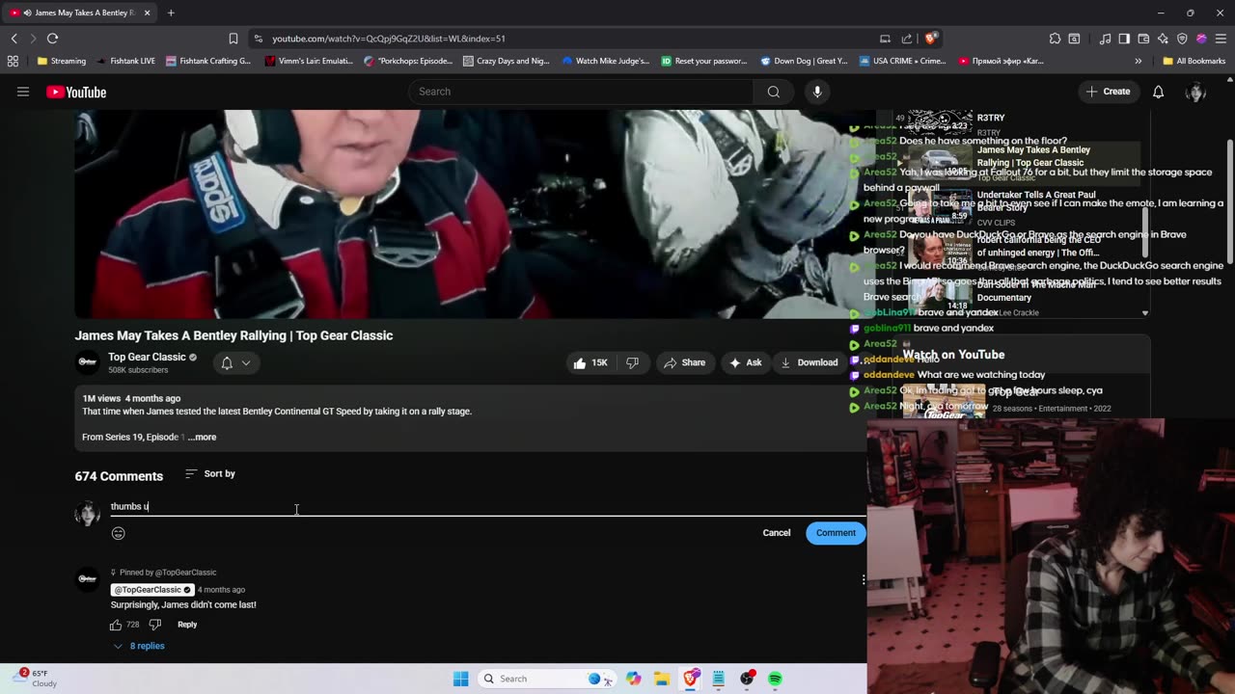
Task: Open the emoji picker for comment
Action: 119,533
